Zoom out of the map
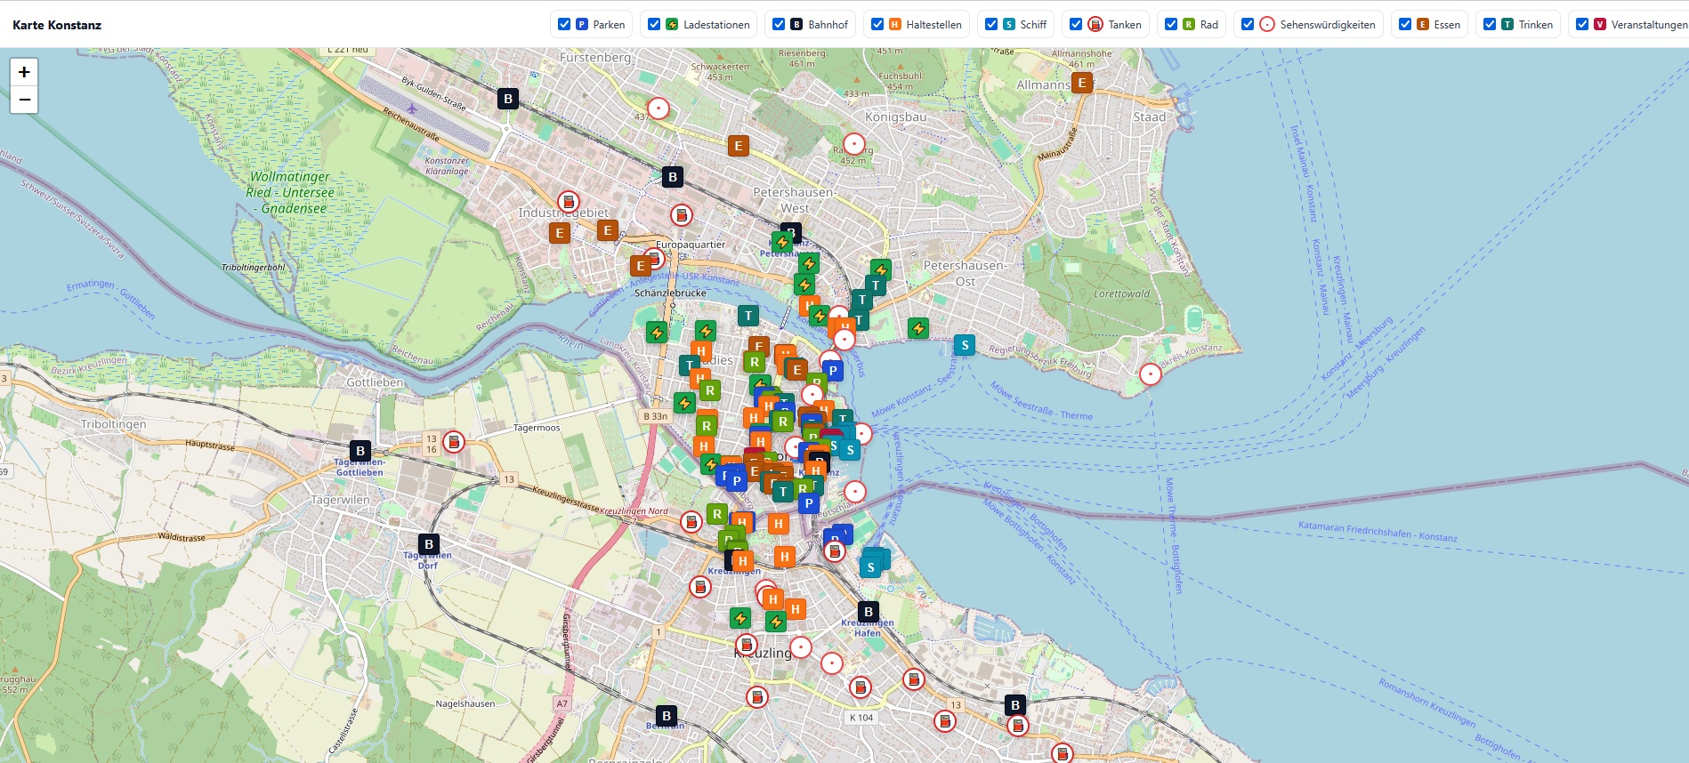Image resolution: width=1689 pixels, height=763 pixels. [24, 100]
